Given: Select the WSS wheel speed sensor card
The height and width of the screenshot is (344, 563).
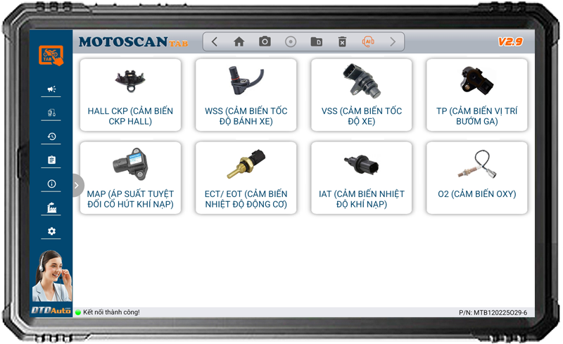Looking at the screenshot, I should 246,95.
